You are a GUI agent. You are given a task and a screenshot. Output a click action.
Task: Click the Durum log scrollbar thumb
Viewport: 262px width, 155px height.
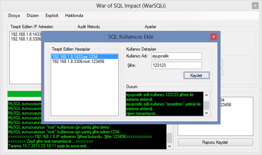tap(206, 106)
